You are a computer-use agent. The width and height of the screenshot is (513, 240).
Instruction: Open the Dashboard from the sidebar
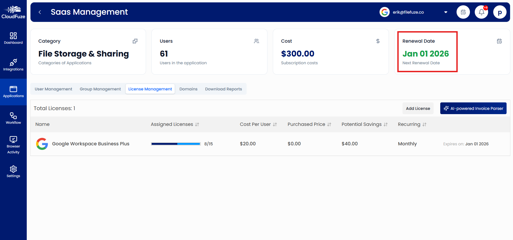(x=13, y=38)
